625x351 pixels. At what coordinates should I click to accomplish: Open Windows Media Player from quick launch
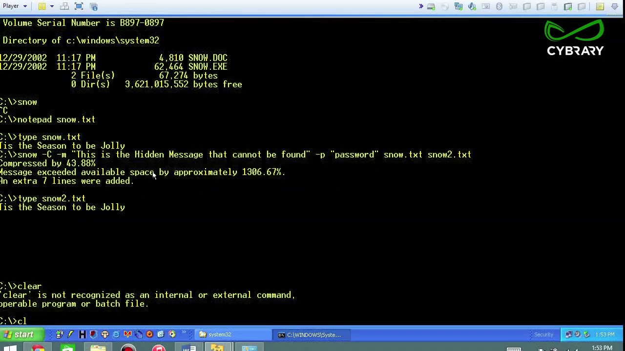[172, 334]
